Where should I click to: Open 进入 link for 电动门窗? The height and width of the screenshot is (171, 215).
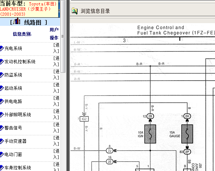[56, 154]
